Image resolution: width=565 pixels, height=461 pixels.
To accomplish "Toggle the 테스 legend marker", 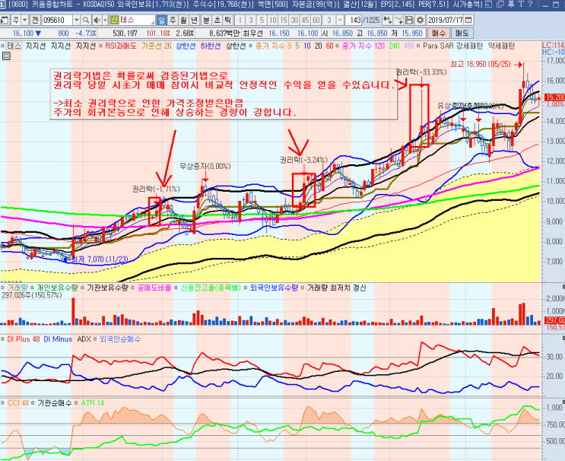I will (x=2, y=46).
